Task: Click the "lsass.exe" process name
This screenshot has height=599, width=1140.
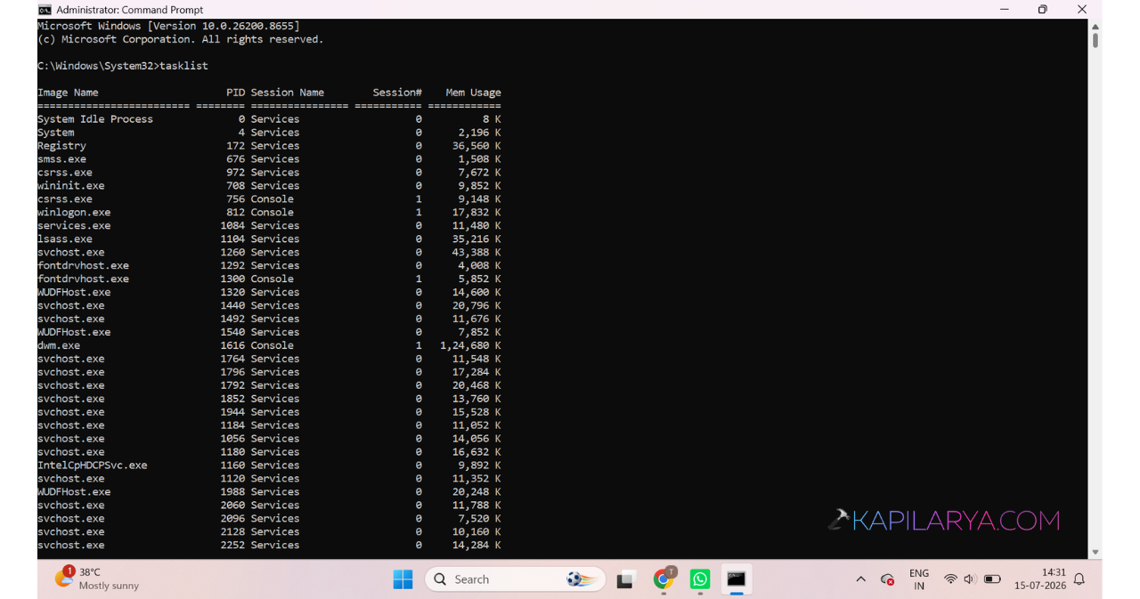Action: pyautogui.click(x=65, y=239)
